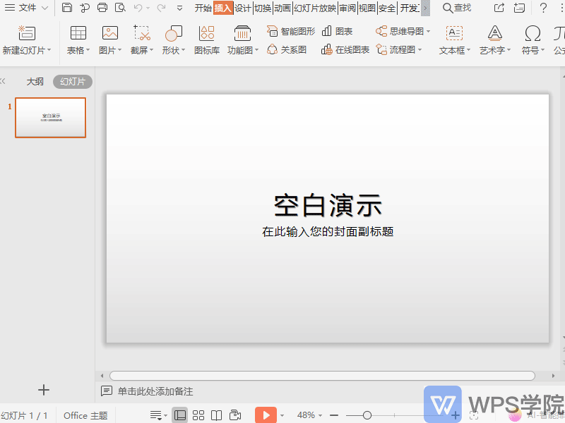Screen dimensions: 565x423
Task: Select slide 1 thumbnail in the panel
Action: (x=50, y=118)
